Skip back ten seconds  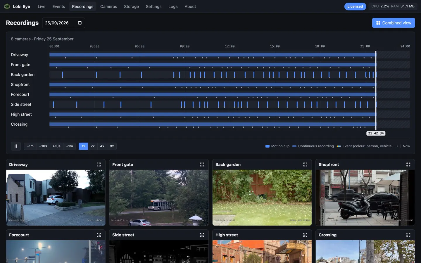click(x=43, y=146)
